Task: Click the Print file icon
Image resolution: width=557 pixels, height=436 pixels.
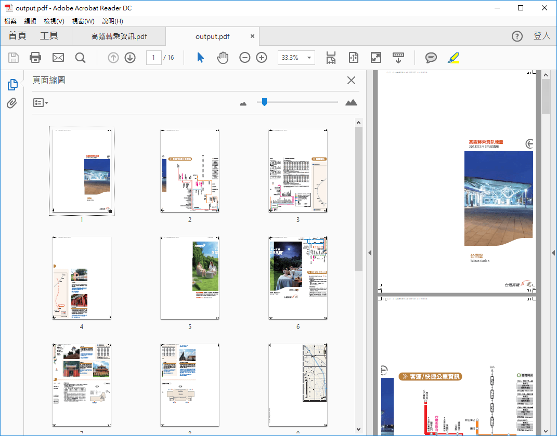Action: pyautogui.click(x=35, y=58)
